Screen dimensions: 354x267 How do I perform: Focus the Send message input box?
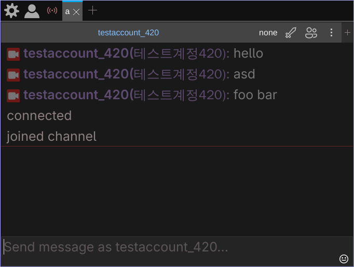[x=166, y=247]
